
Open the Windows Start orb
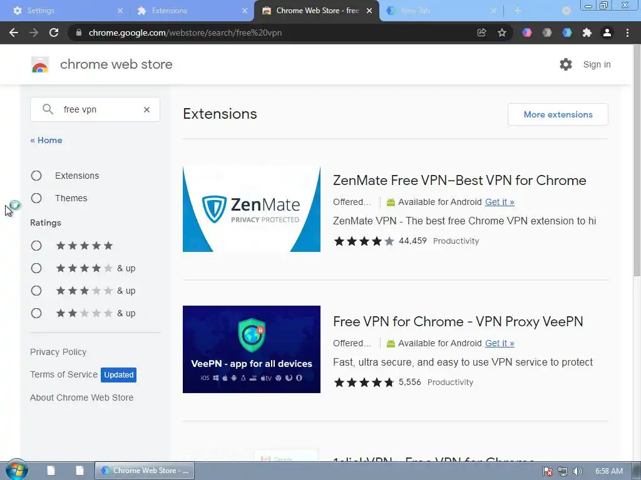tap(17, 470)
